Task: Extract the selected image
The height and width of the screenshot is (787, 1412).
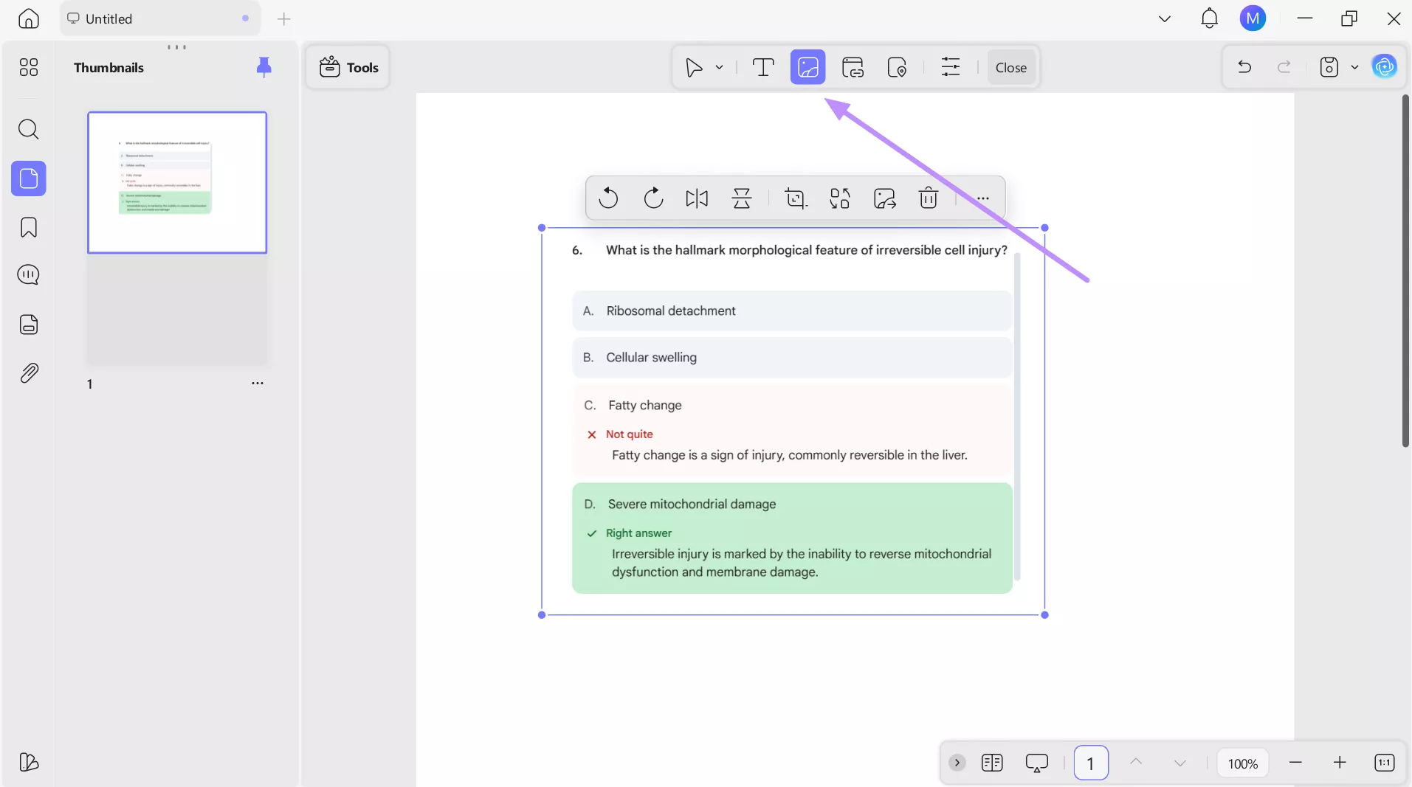Action: (884, 198)
